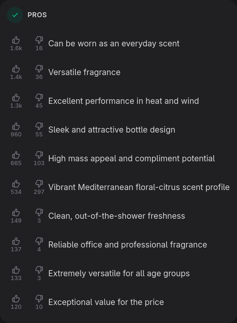Click the green checkmark PROS badge
The image size is (237, 323).
tap(15, 15)
